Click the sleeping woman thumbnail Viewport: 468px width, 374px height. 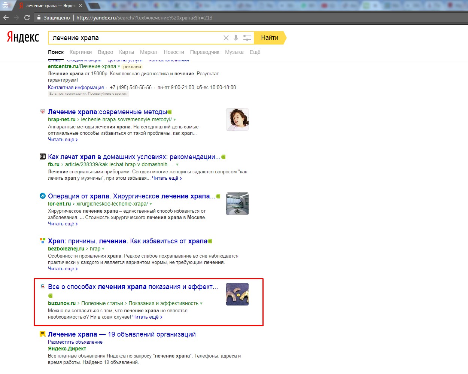237,119
